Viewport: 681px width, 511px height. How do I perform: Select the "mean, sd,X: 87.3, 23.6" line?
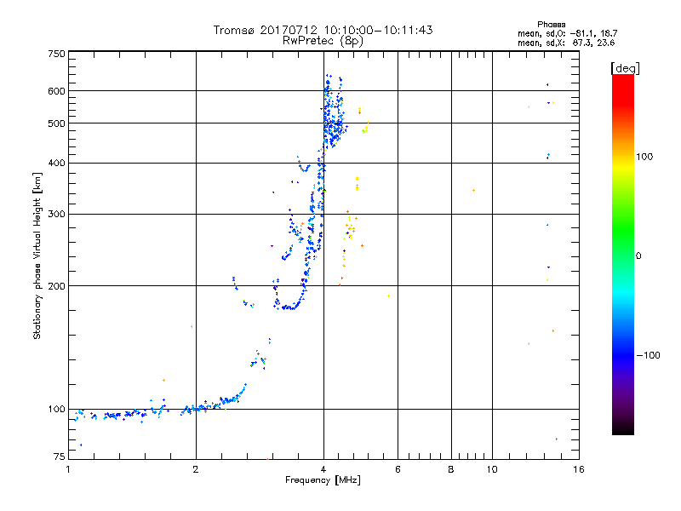[x=566, y=43]
